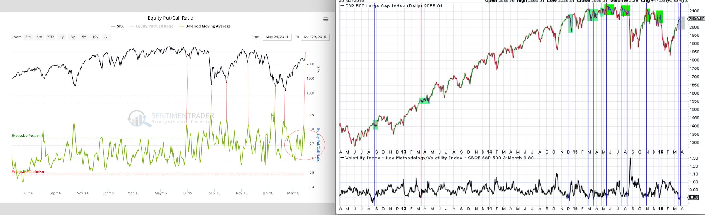Click the Sep '15 x-axis label

tap(214, 193)
